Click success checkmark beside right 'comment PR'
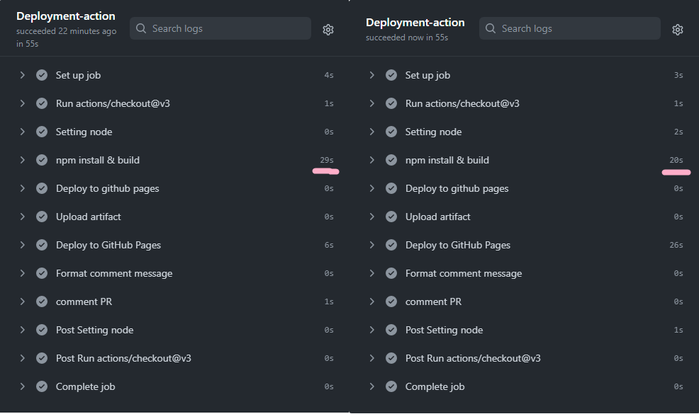 tap(391, 301)
